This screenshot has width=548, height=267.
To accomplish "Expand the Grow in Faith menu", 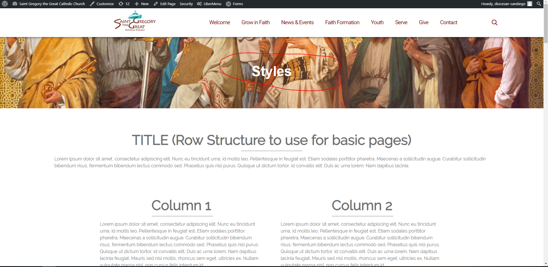I will click(255, 23).
